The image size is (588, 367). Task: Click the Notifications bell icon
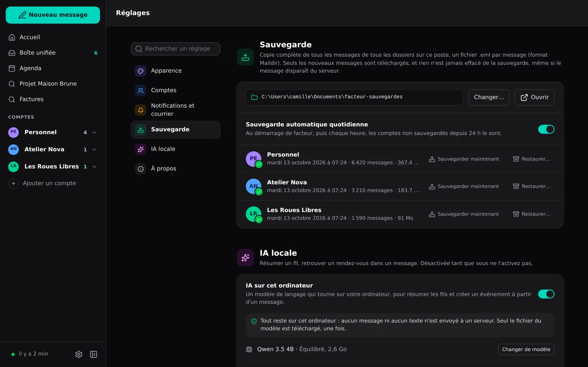(x=140, y=110)
